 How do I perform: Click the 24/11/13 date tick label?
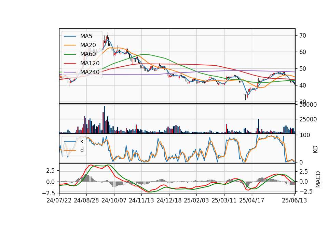point(141,200)
